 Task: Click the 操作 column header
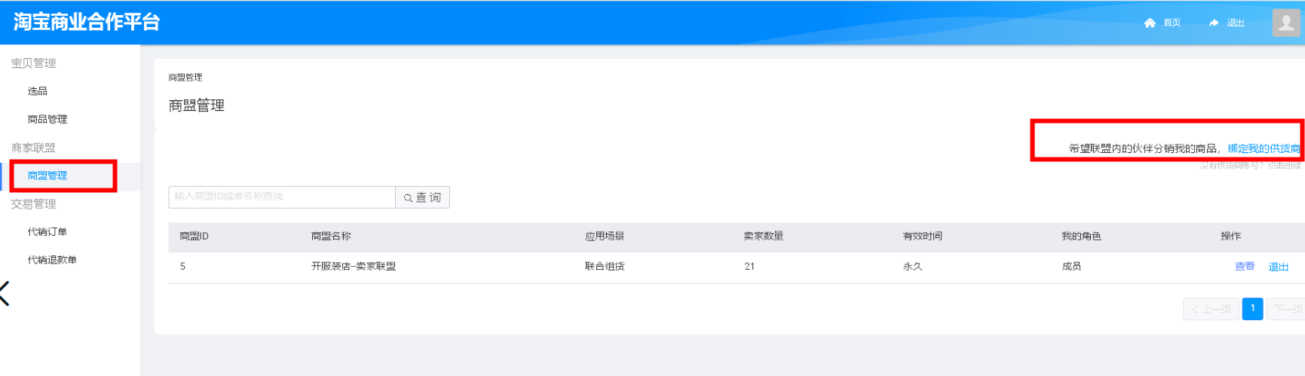coord(1231,237)
